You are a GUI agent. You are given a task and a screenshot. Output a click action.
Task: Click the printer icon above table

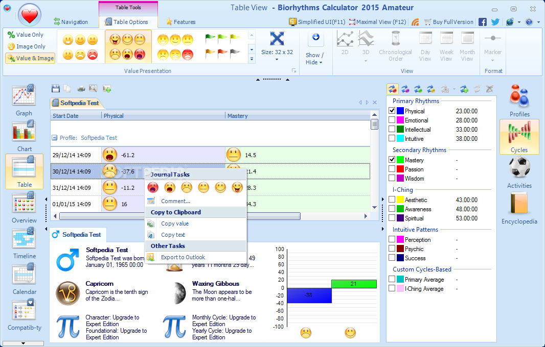(x=81, y=89)
